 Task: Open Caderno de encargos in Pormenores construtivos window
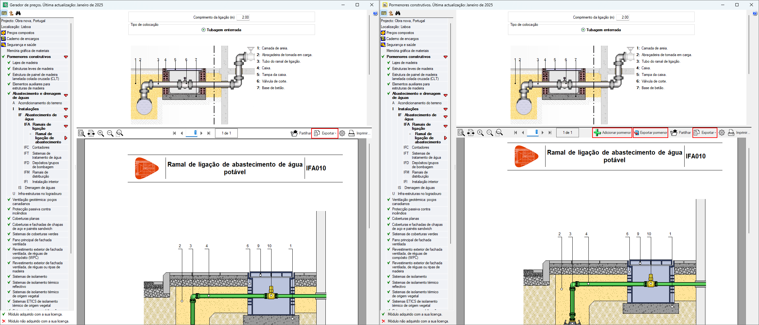click(402, 39)
